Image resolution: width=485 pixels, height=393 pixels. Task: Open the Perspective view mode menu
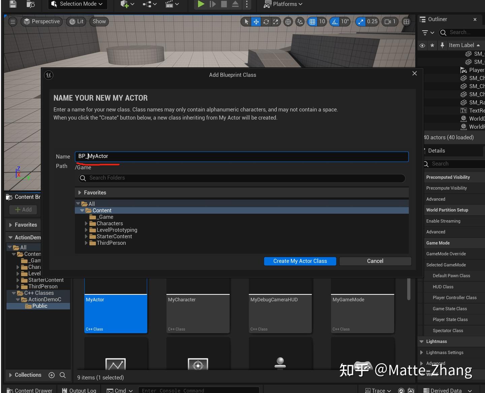pyautogui.click(x=42, y=22)
